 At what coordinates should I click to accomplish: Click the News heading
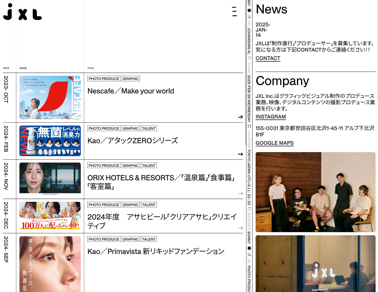[271, 9]
